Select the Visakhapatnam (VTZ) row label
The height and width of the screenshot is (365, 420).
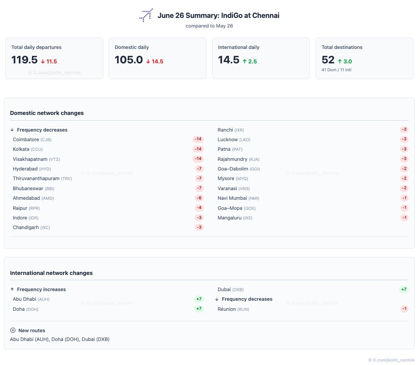pyautogui.click(x=36, y=159)
